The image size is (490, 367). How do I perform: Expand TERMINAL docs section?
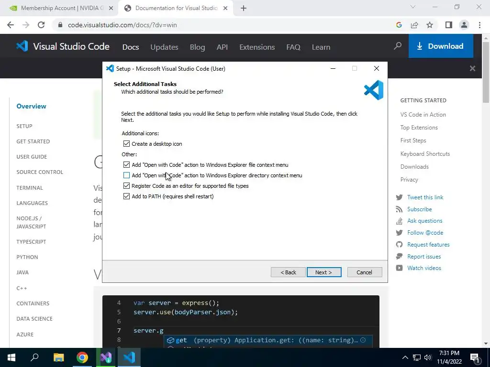pyautogui.click(x=30, y=187)
